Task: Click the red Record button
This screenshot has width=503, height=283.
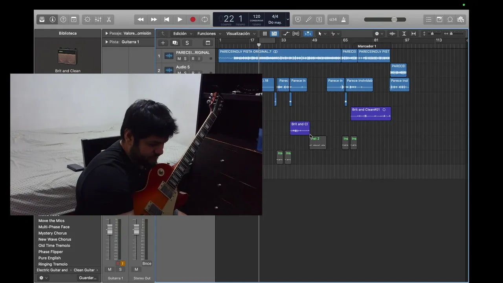Action: pos(193,19)
